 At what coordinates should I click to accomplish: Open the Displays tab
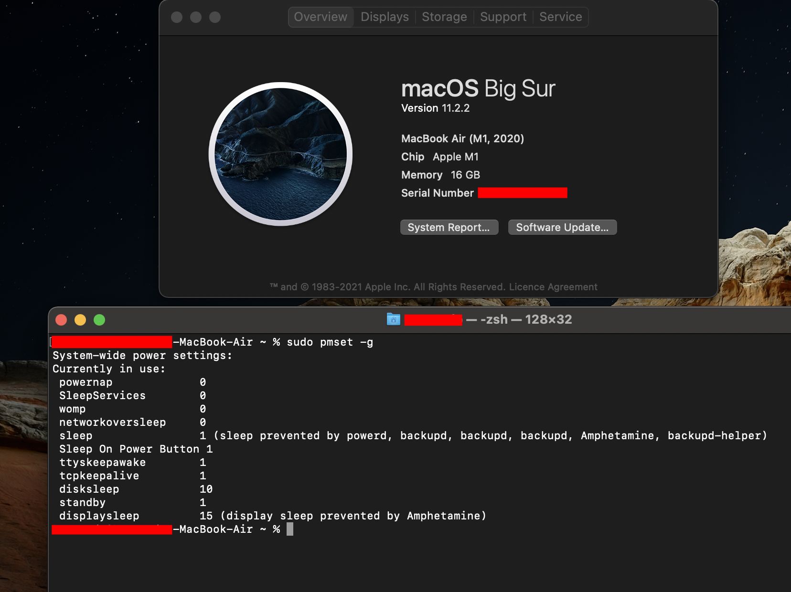coord(385,17)
